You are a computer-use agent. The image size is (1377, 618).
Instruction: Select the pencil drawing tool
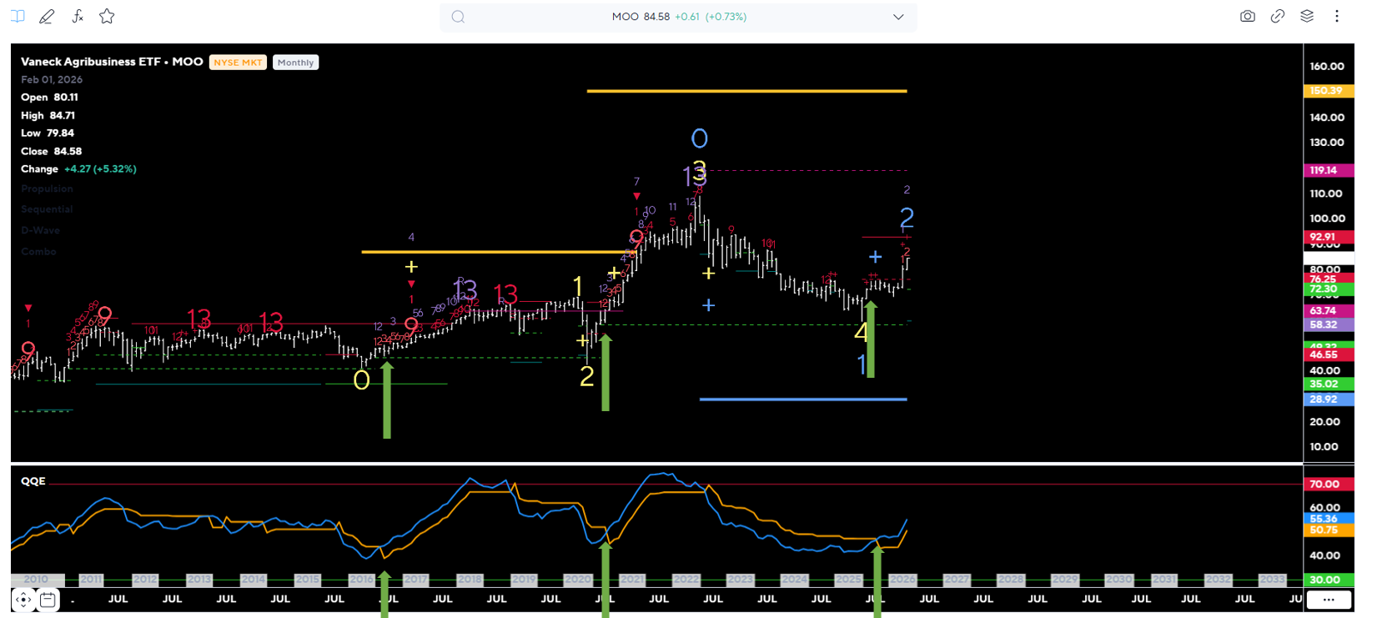[x=47, y=17]
